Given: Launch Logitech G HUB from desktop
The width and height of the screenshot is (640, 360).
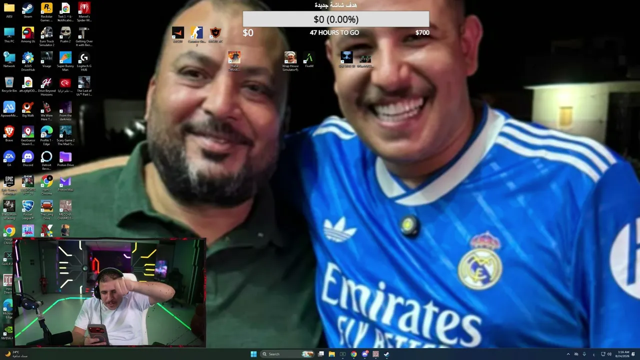Looking at the screenshot, I should click(x=84, y=61).
